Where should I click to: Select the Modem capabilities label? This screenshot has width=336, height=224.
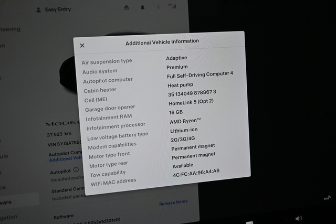click(112, 146)
